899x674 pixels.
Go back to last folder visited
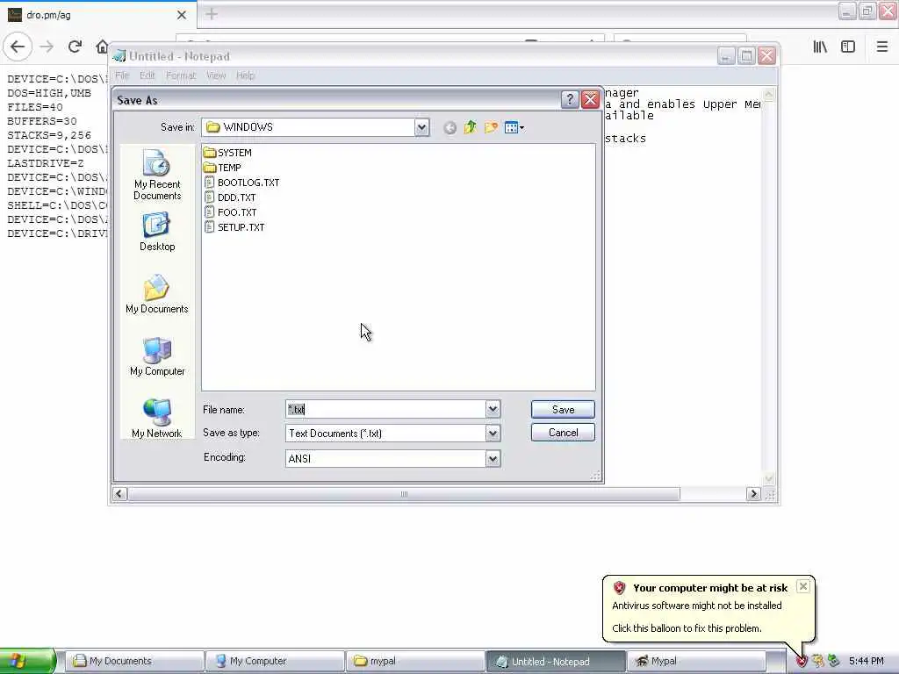450,128
